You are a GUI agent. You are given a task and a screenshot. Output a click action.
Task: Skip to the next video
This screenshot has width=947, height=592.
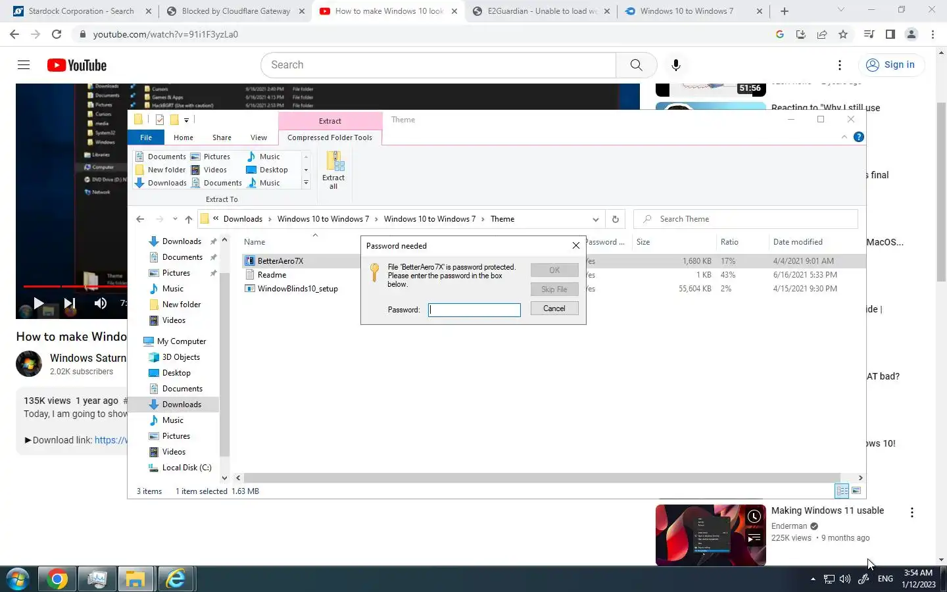coord(70,303)
